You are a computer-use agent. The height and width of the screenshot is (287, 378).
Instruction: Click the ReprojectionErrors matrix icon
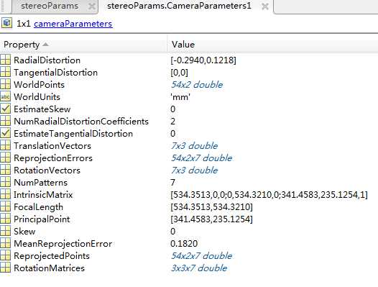tap(5, 158)
